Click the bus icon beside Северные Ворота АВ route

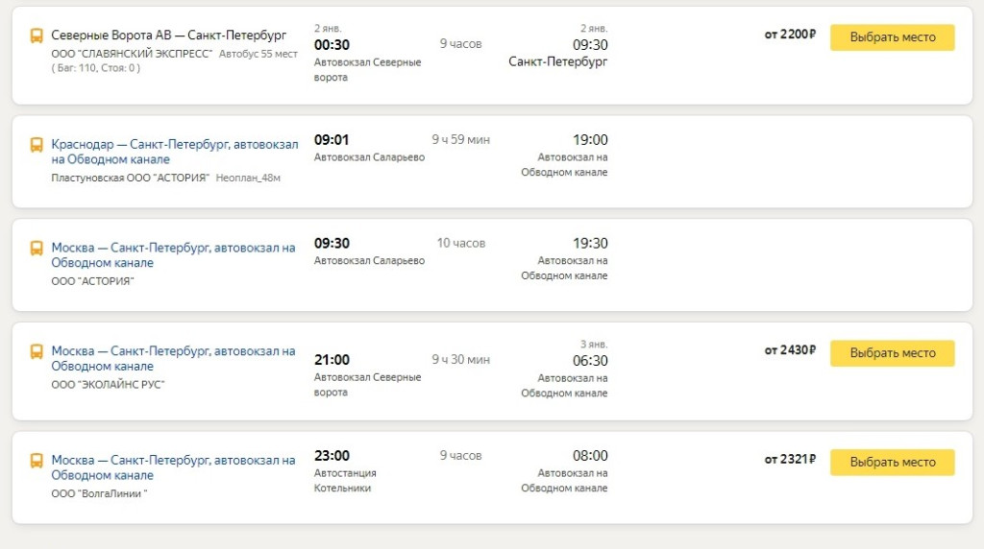37,36
